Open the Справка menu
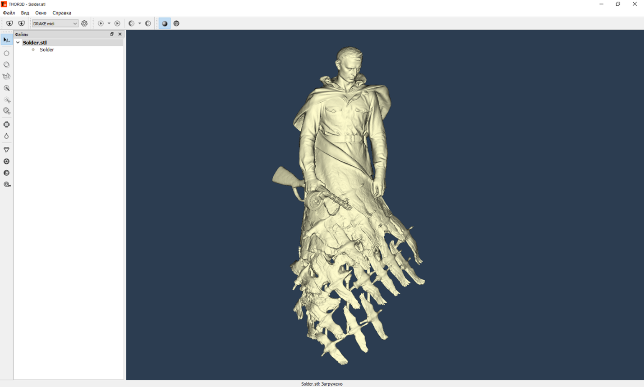 click(62, 13)
